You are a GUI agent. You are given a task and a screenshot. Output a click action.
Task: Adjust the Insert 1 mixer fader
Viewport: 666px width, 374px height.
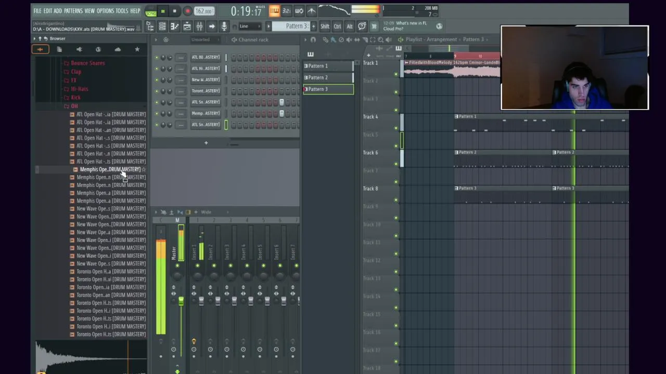[201, 301]
